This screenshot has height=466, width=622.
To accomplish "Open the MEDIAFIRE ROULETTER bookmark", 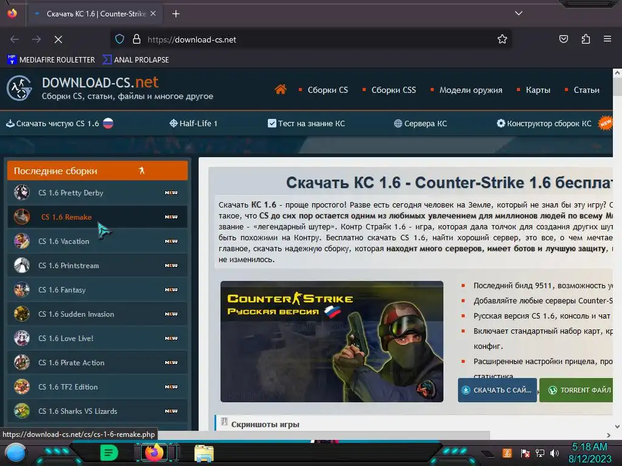I will (51, 60).
